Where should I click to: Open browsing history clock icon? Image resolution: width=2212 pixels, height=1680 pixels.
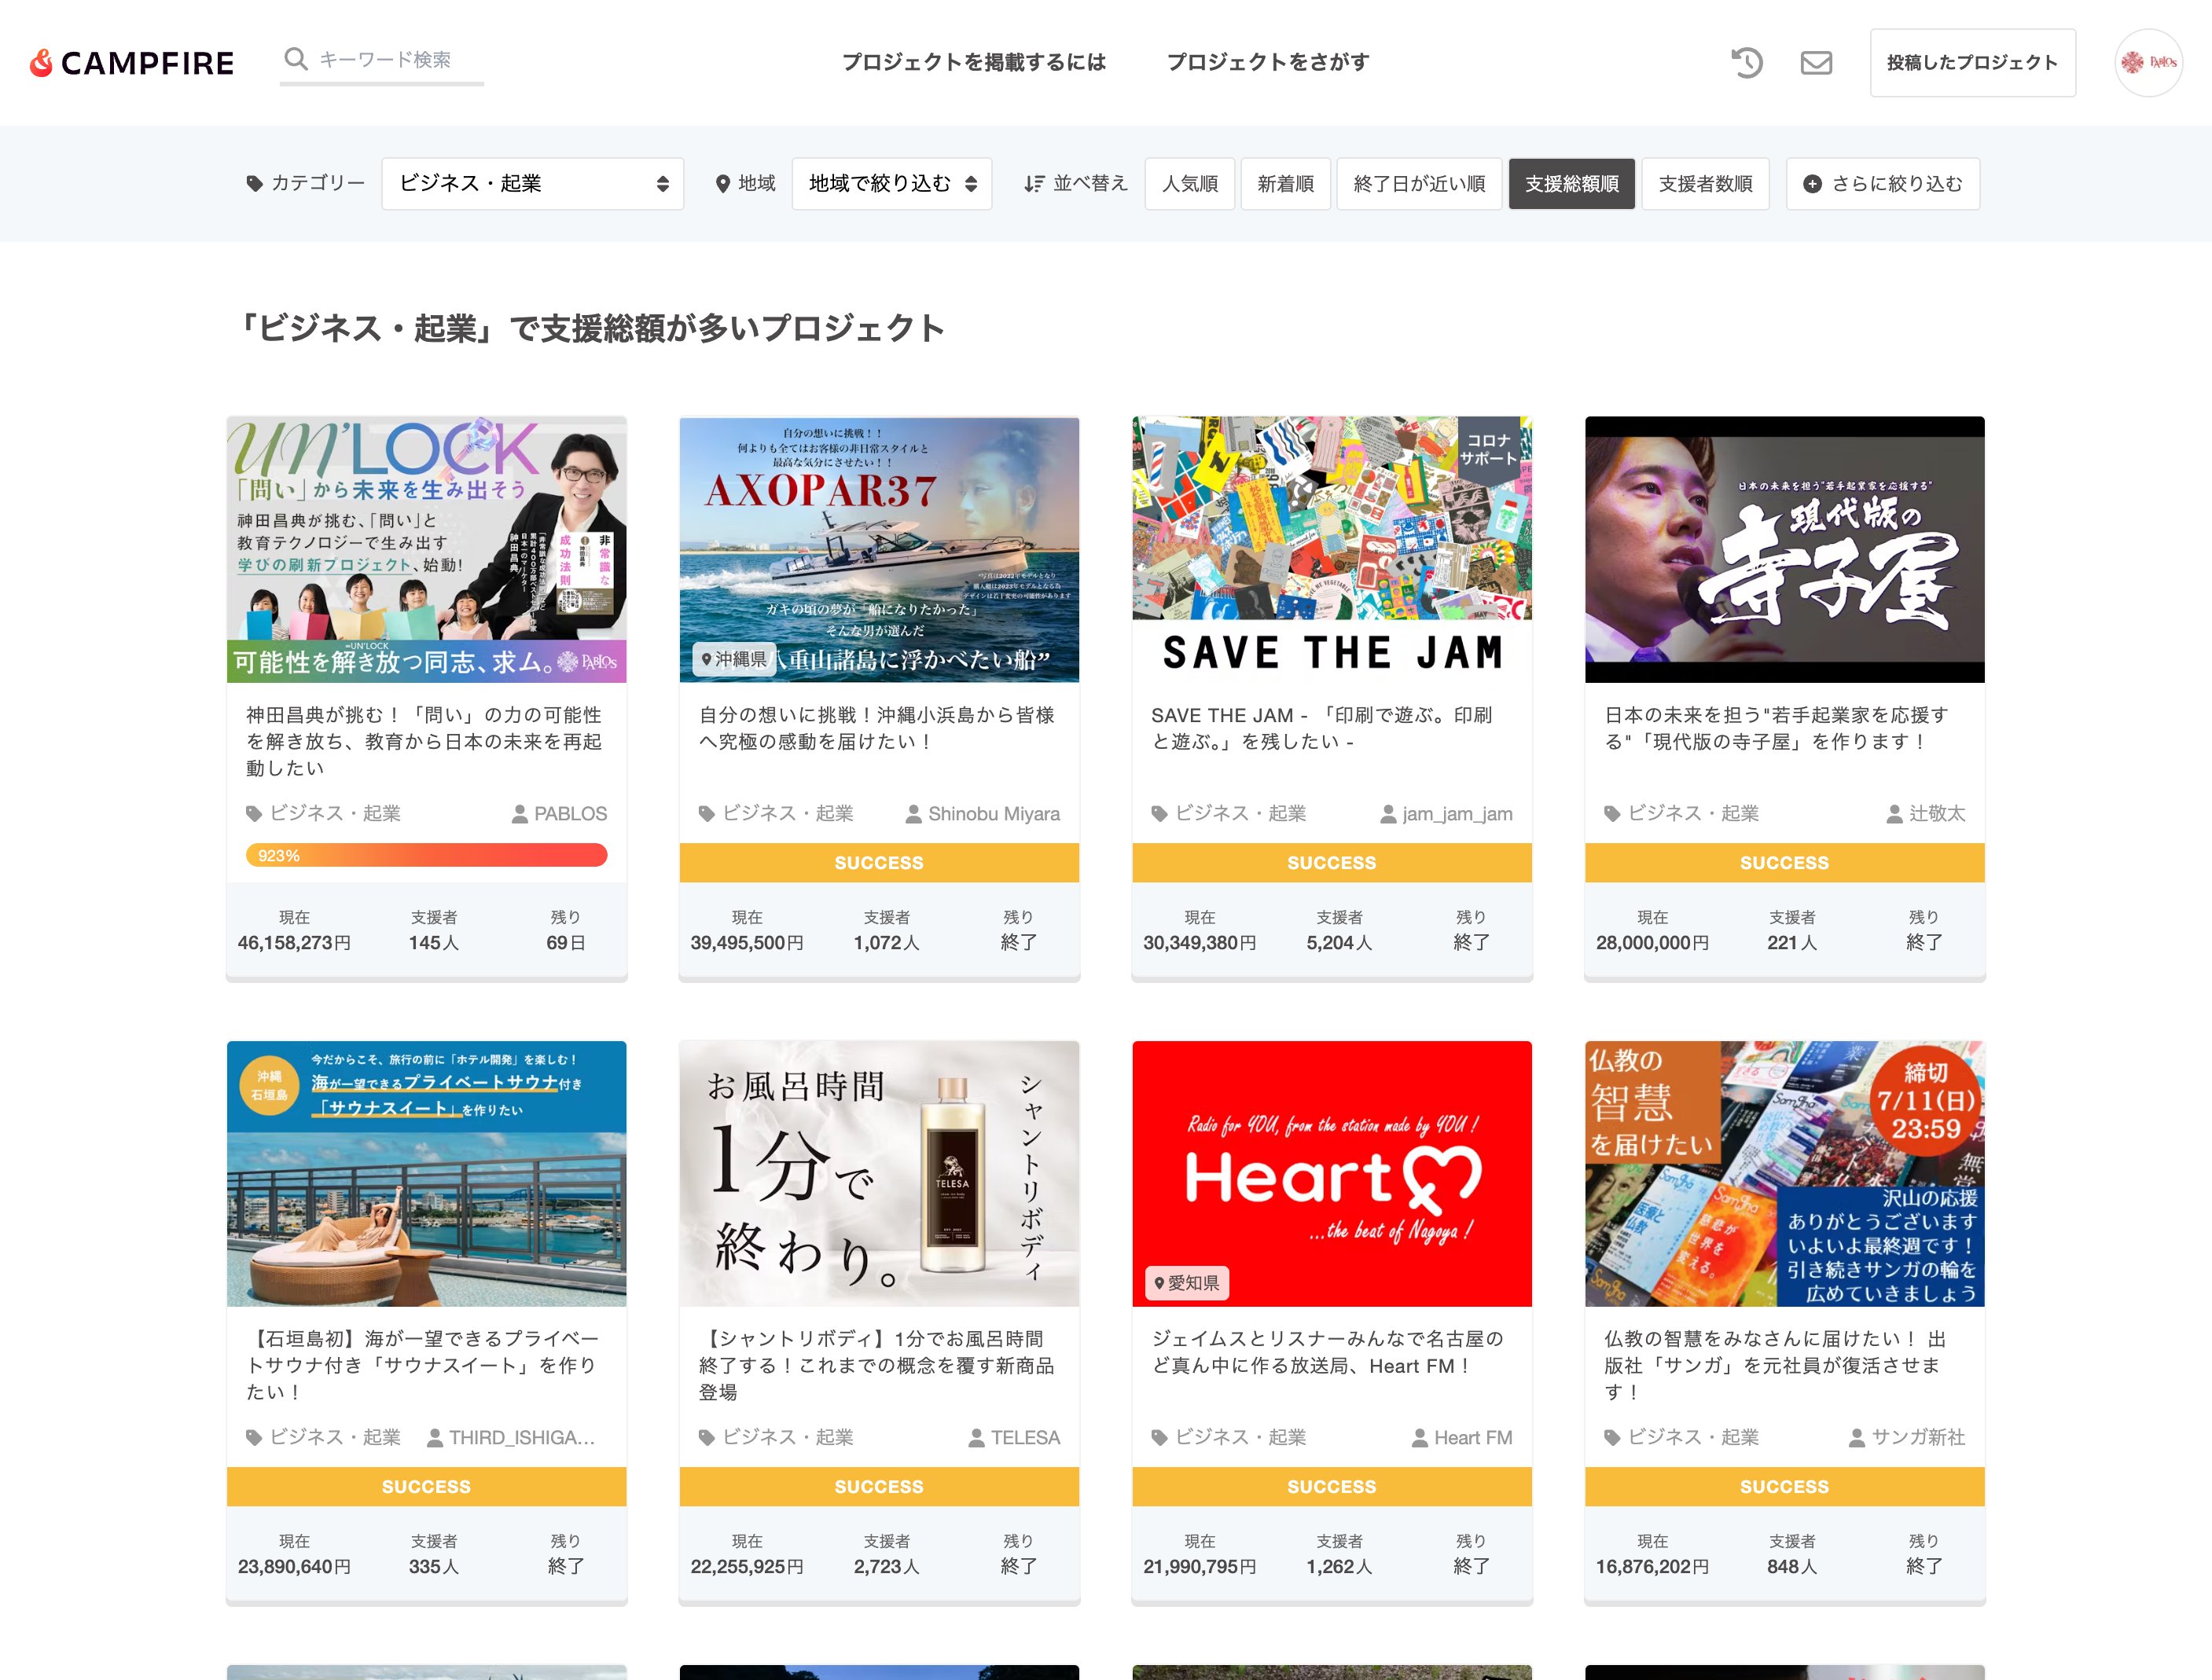point(1747,63)
